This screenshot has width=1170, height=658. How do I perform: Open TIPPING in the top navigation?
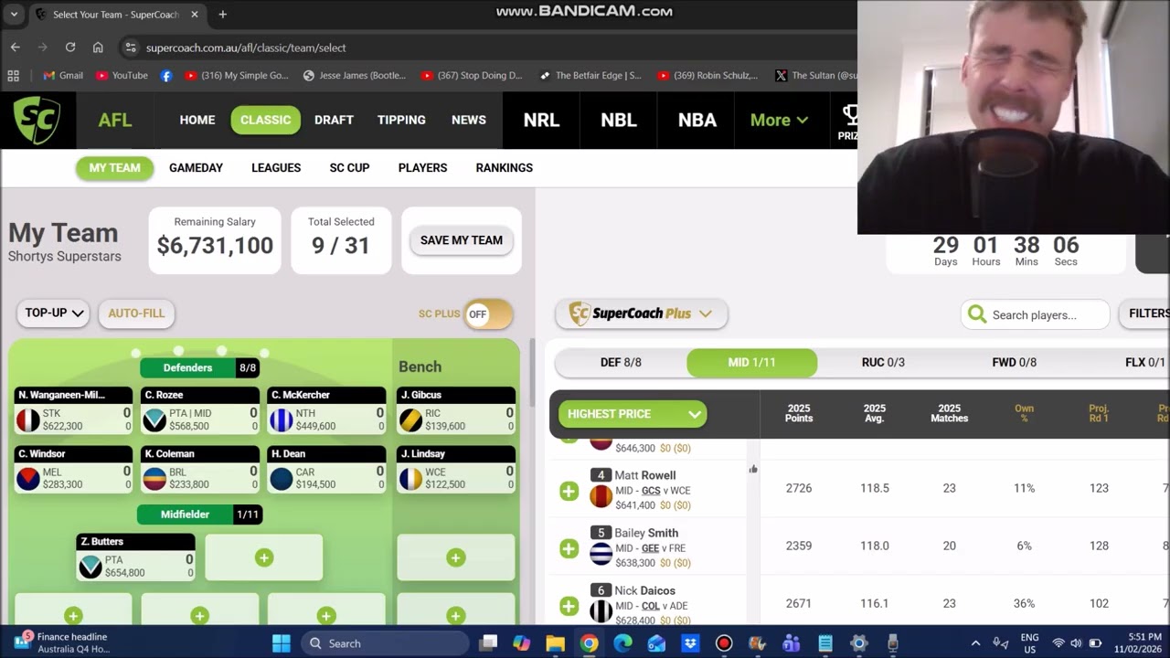coord(401,120)
